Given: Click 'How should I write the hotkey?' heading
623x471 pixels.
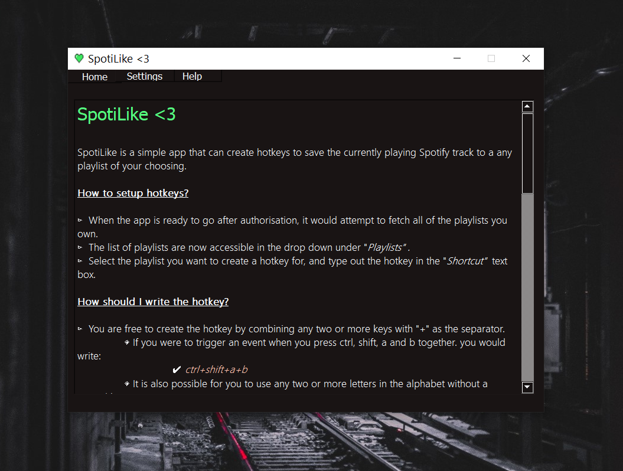Looking at the screenshot, I should (x=153, y=302).
